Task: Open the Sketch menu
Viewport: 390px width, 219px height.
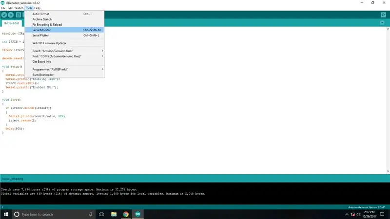Action: (19, 8)
